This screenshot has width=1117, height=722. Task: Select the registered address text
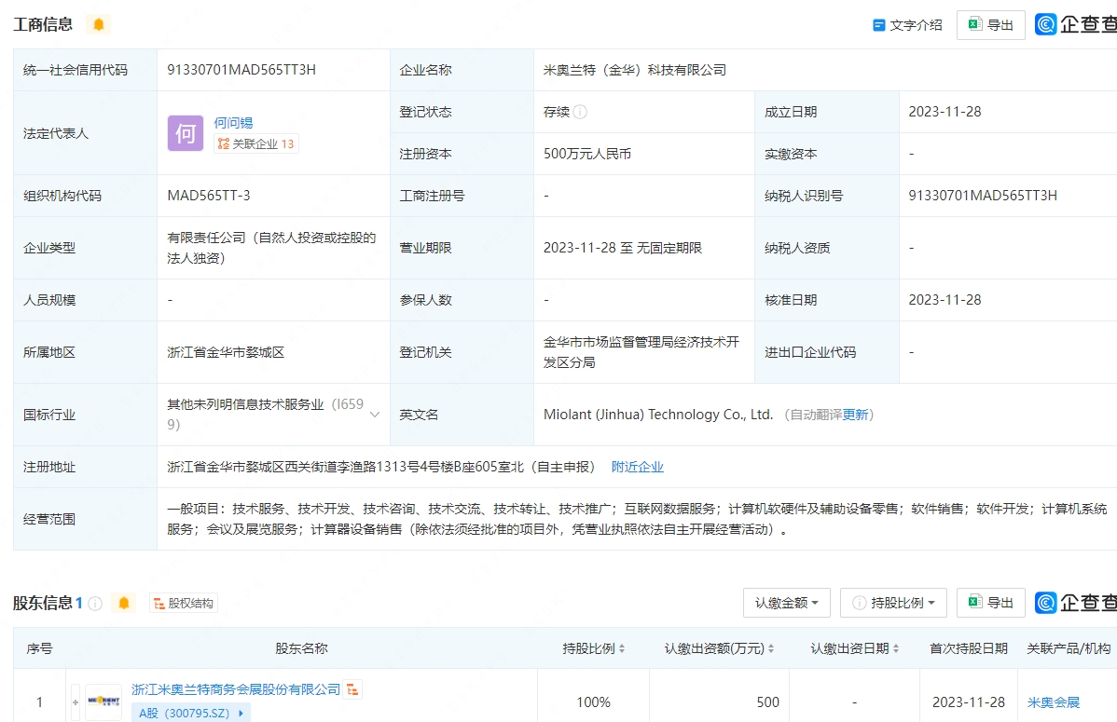tap(381, 467)
